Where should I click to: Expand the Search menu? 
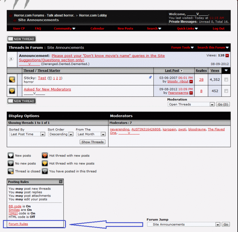154,29
